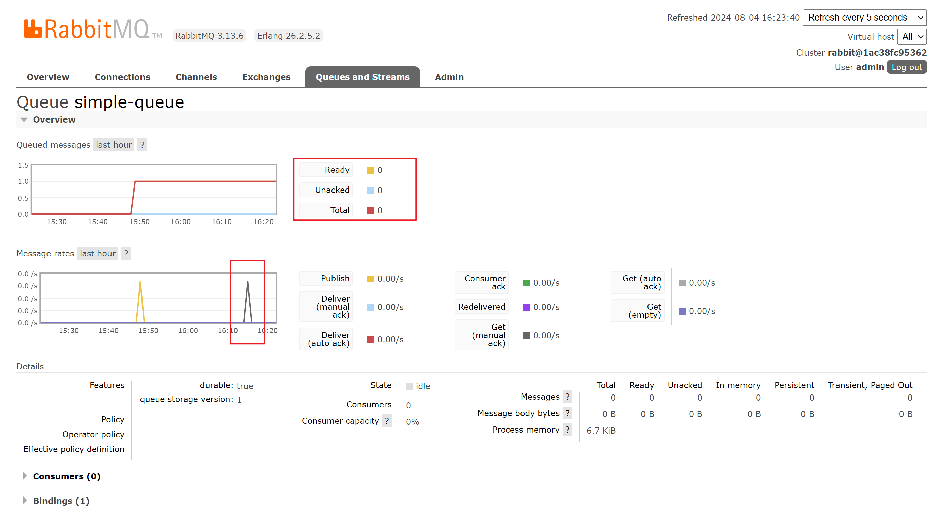This screenshot has width=948, height=515.
Task: Click the Refreshed 2024-08-04 16:23:40 timestamp
Action: click(733, 18)
